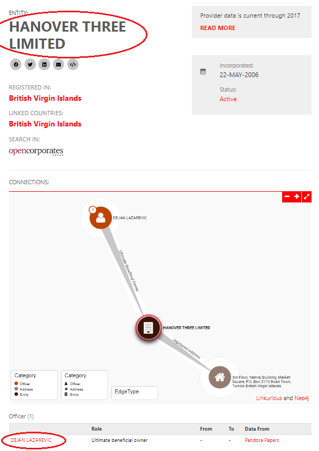
Task: Open the EdgeType legend box
Action: point(135,393)
